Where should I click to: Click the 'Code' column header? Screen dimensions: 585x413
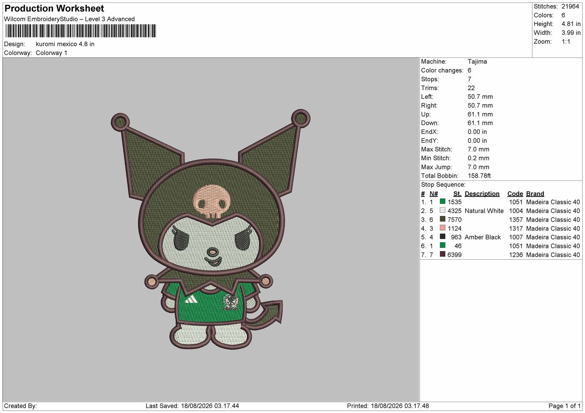pos(515,194)
